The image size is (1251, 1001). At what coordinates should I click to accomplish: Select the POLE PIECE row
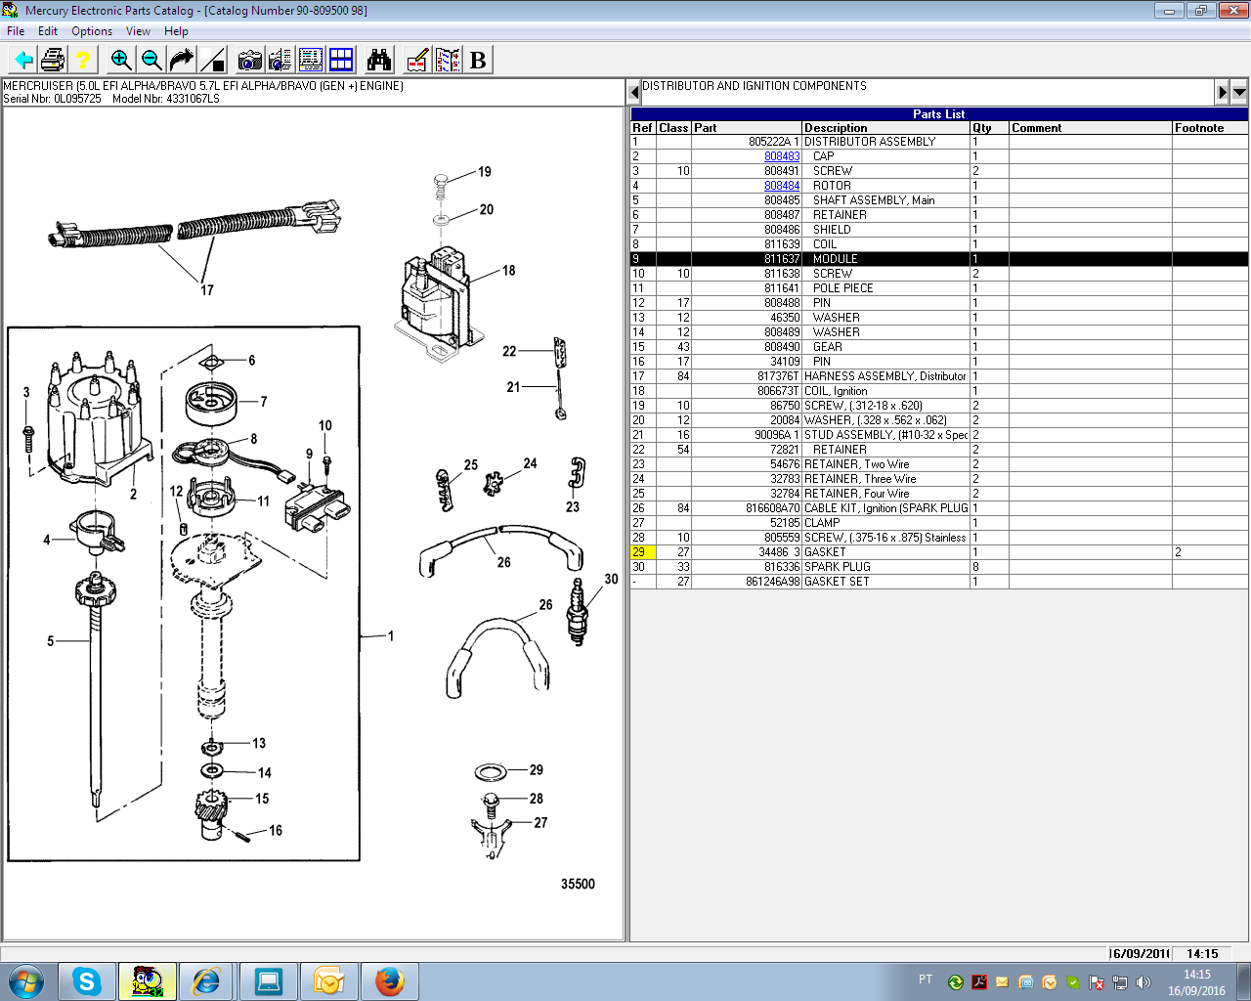point(939,288)
